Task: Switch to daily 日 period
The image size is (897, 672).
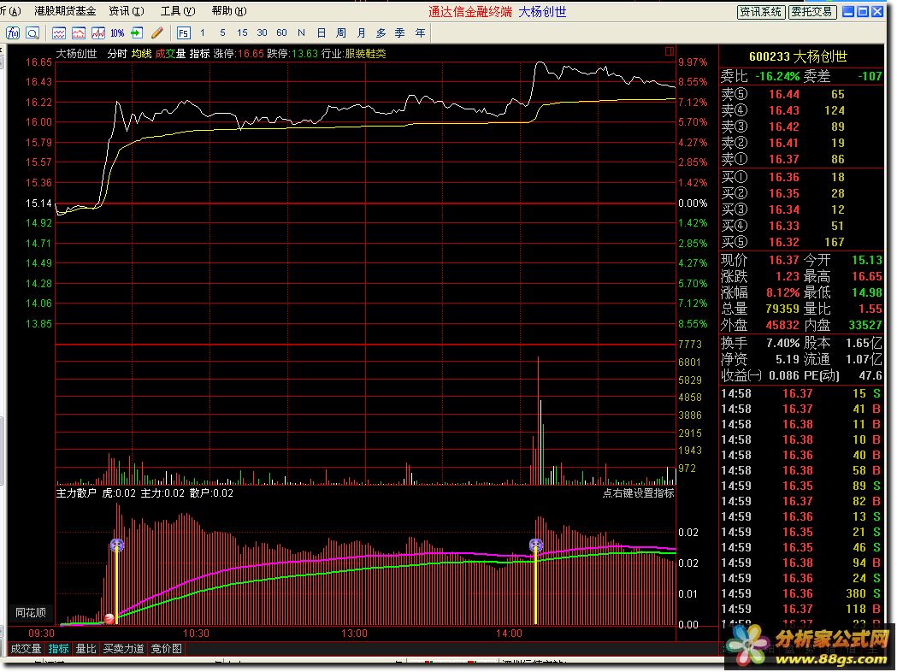Action: click(322, 33)
